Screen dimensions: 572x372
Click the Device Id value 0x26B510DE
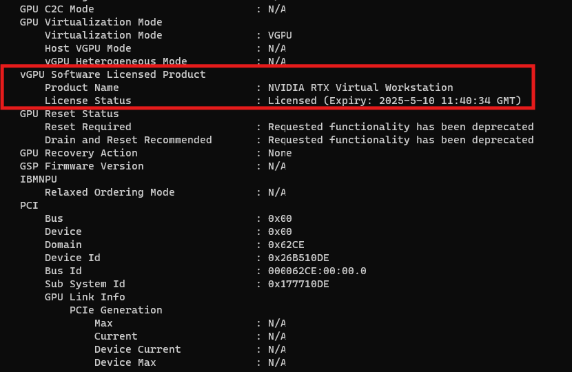pyautogui.click(x=298, y=258)
